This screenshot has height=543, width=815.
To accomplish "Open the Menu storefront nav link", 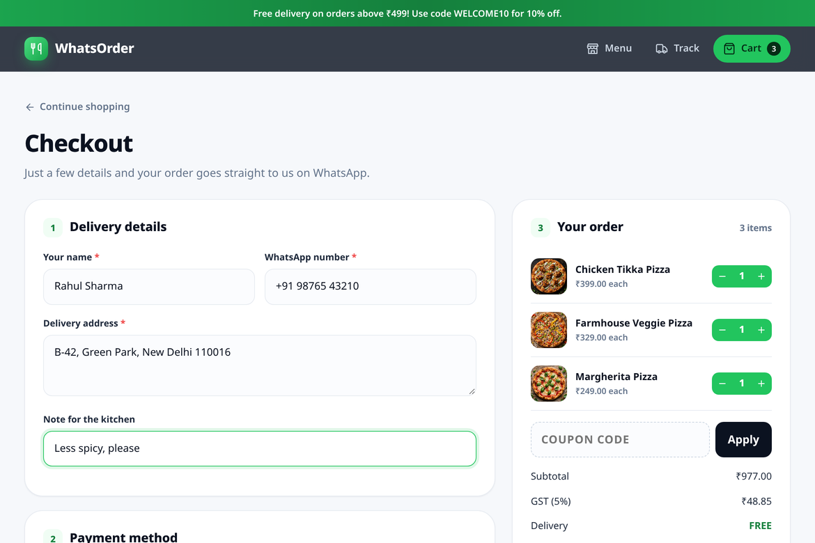I will (610, 48).
